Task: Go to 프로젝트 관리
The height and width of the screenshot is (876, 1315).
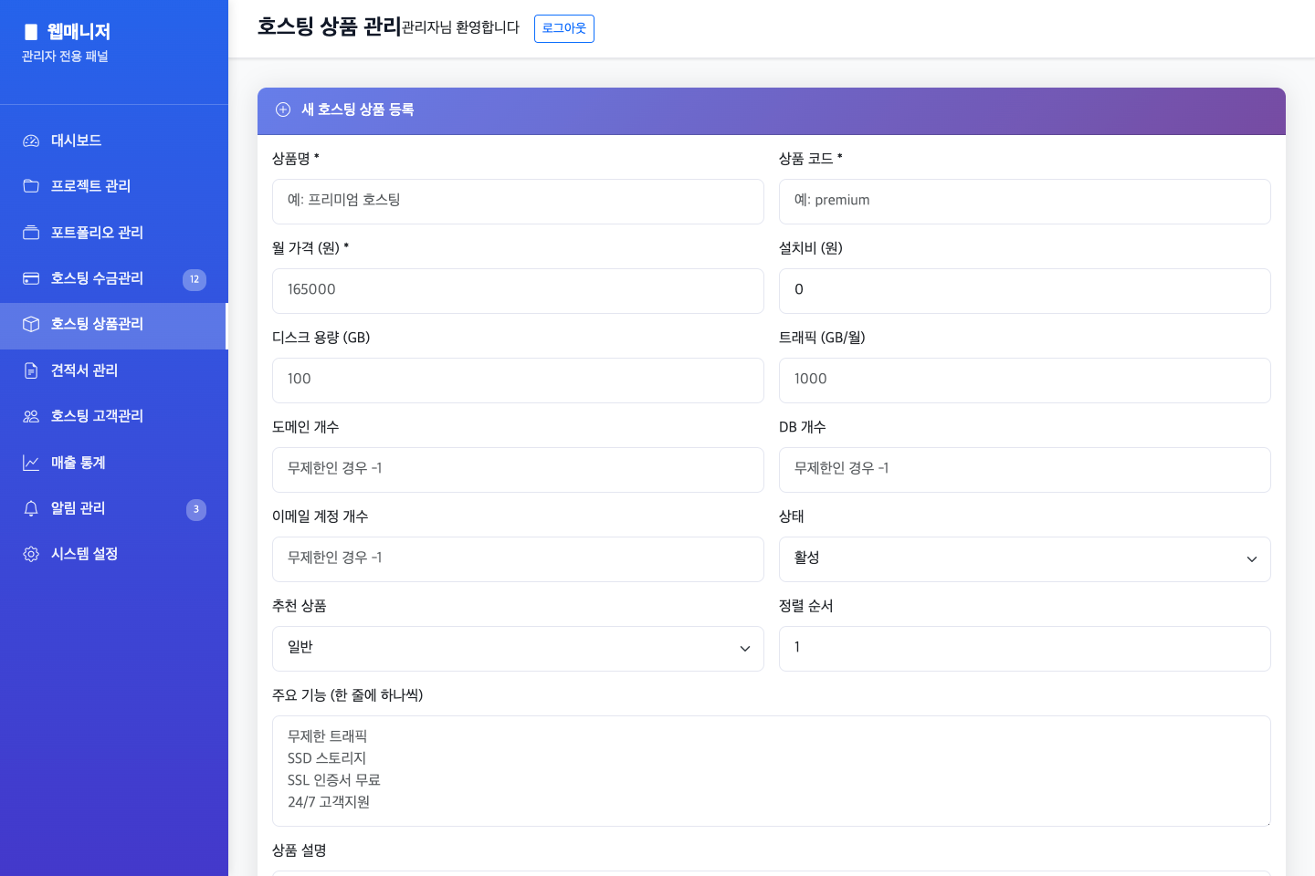Action: click(x=114, y=186)
